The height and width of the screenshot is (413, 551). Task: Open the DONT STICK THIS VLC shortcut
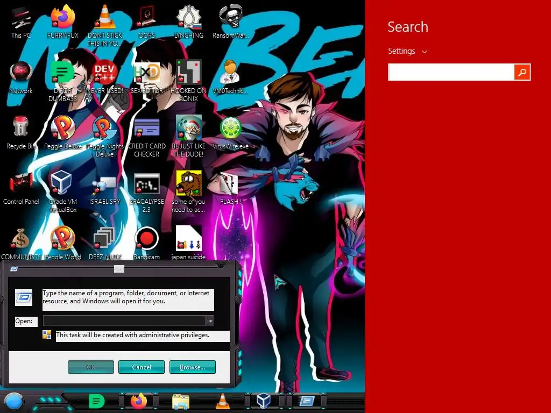105,25
